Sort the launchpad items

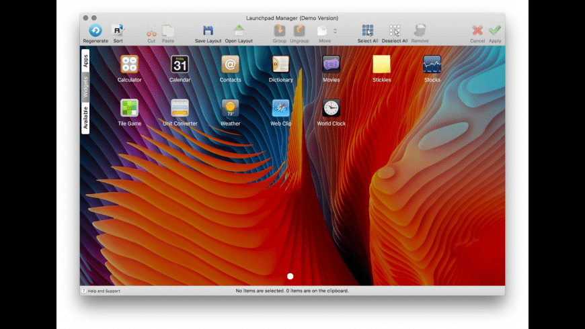click(x=118, y=31)
